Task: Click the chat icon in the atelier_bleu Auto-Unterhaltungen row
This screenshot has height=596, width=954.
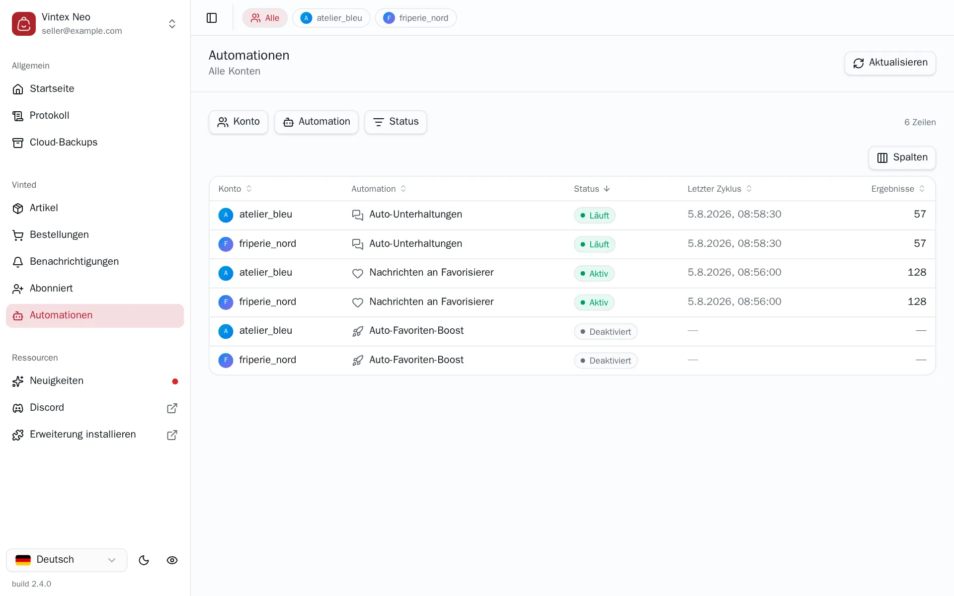Action: pyautogui.click(x=358, y=215)
